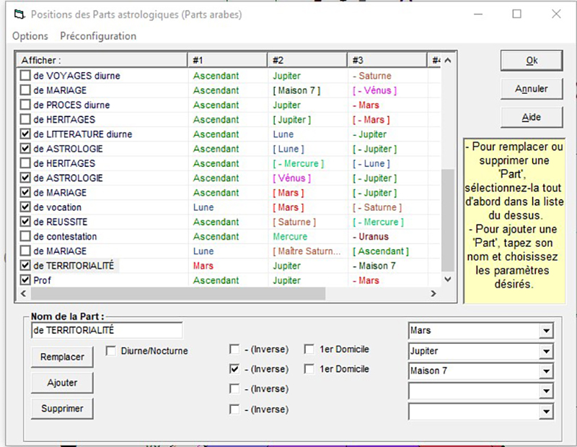Click the 'Nom de la Part' text field

coord(107,330)
